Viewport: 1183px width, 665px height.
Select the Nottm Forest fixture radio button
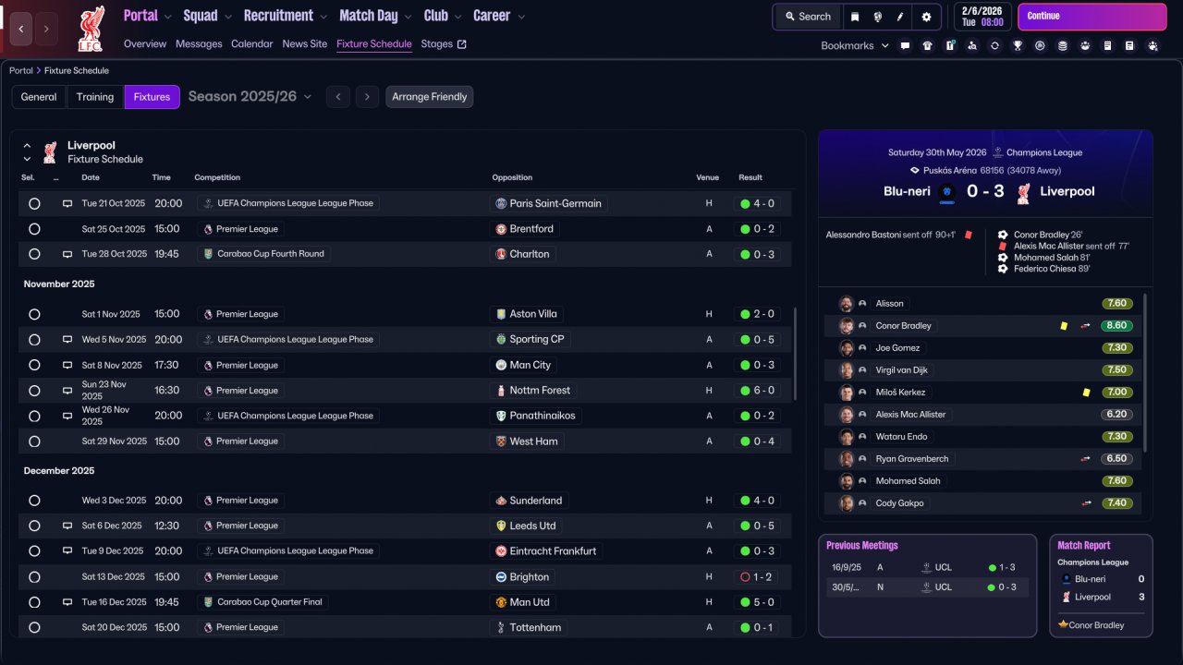click(34, 391)
